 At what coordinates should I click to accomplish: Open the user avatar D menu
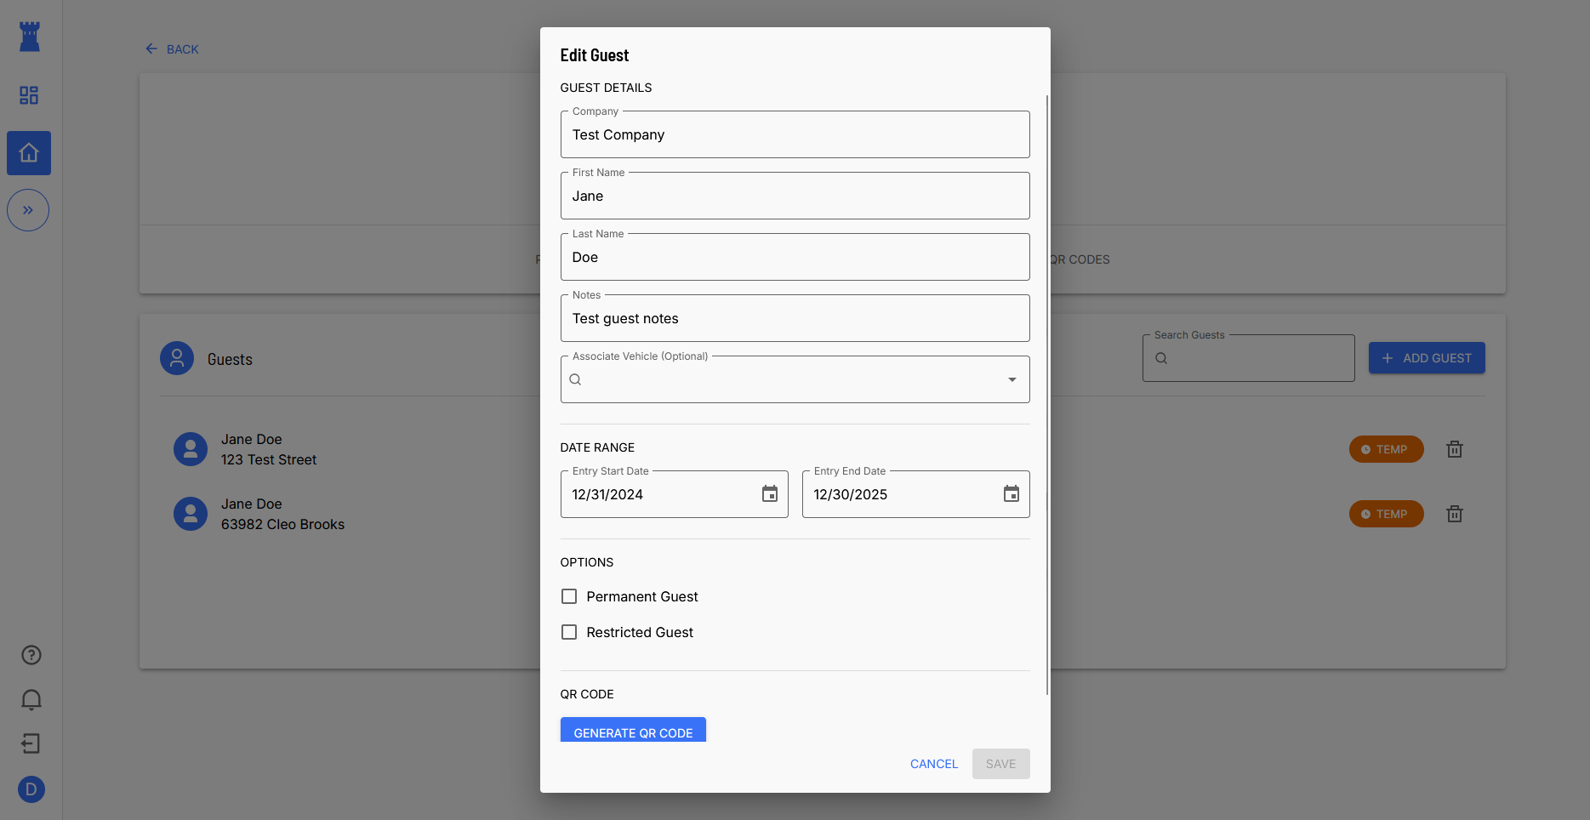(x=31, y=789)
